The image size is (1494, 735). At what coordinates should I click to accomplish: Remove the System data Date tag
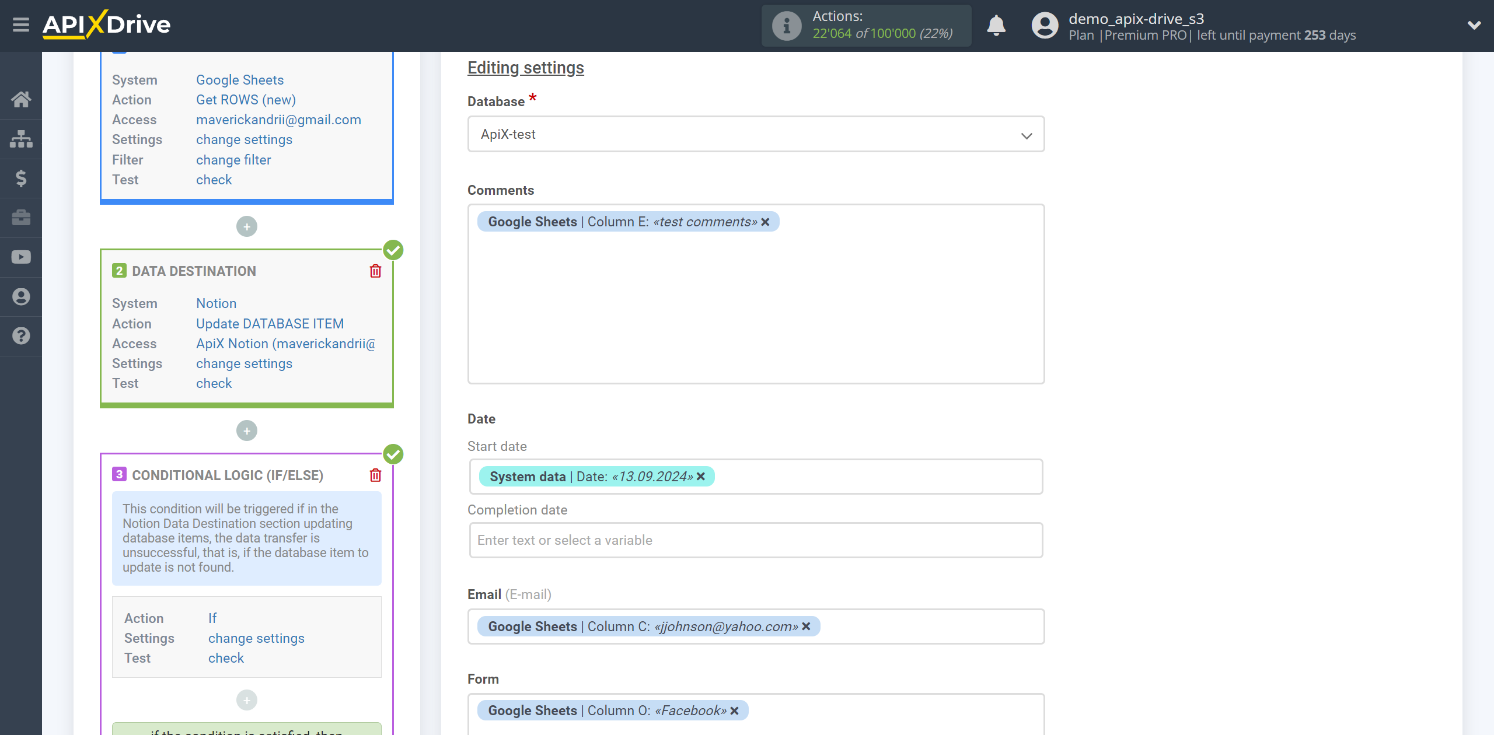[x=701, y=477]
